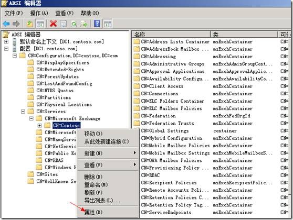293x220 pixels.
Task: Click the folder icon of CN=Partitions
Action: [x=30, y=97]
